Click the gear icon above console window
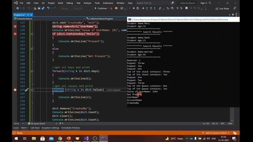 click(233, 15)
